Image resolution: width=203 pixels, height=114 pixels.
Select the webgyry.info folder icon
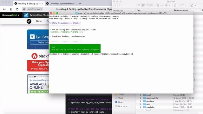pyautogui.click(x=145, y=98)
